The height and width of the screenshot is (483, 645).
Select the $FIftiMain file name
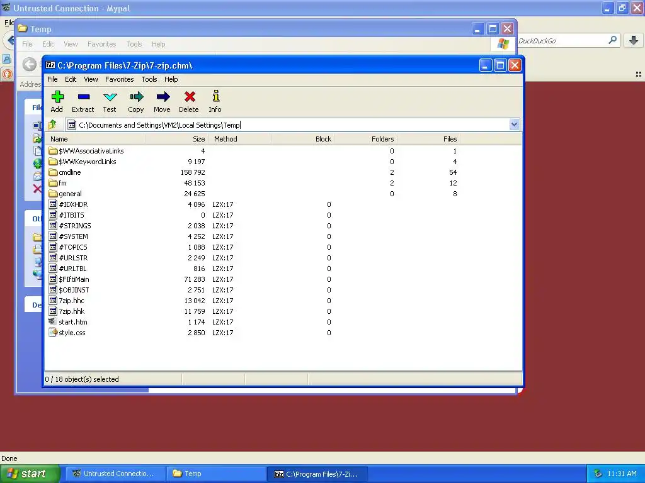point(74,279)
